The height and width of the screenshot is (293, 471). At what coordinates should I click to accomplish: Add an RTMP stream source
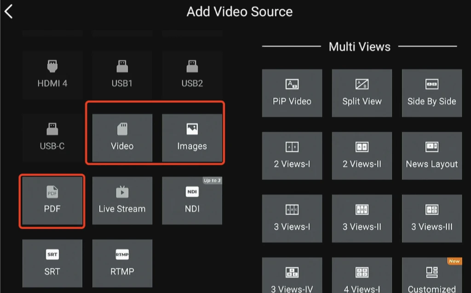coord(122,263)
